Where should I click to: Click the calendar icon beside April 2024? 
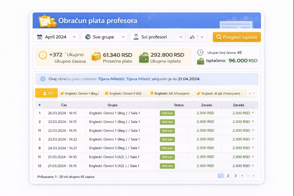tap(40, 37)
